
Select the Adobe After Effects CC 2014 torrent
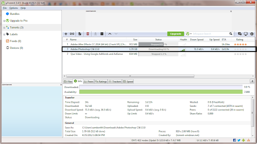[159, 44]
